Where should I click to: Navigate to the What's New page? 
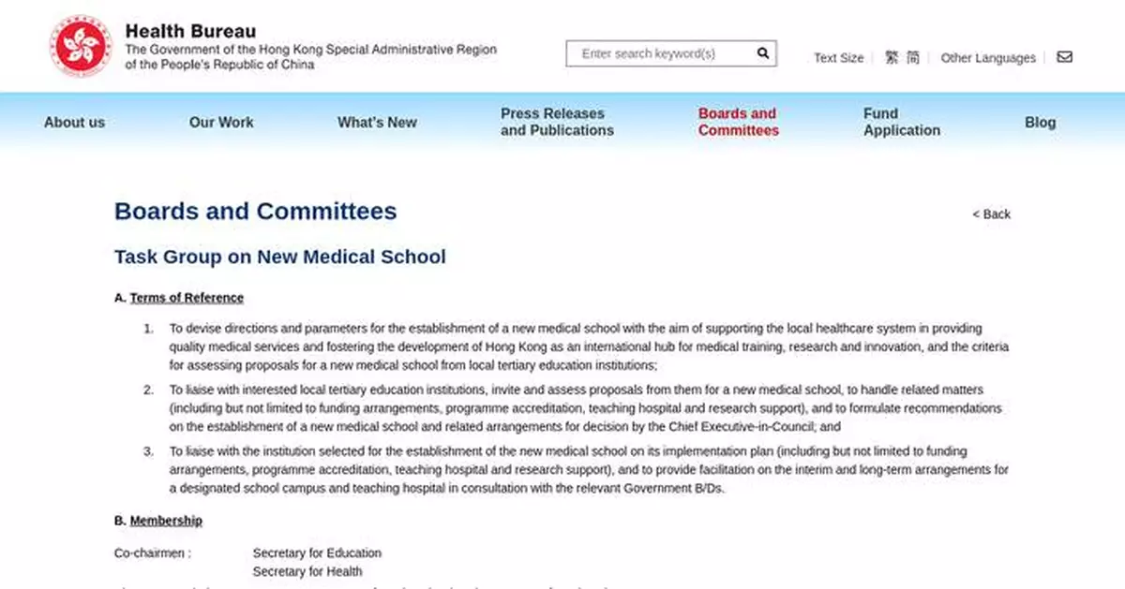pos(377,122)
